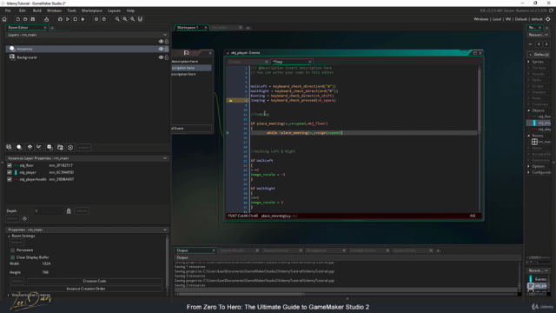
Task: Open the Marketplace menu
Action: tap(92, 10)
